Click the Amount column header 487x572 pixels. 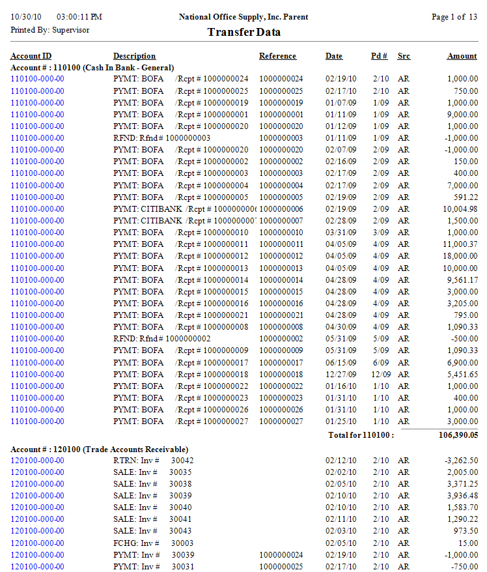(462, 56)
